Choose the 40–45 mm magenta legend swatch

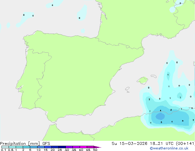tap(83, 147)
